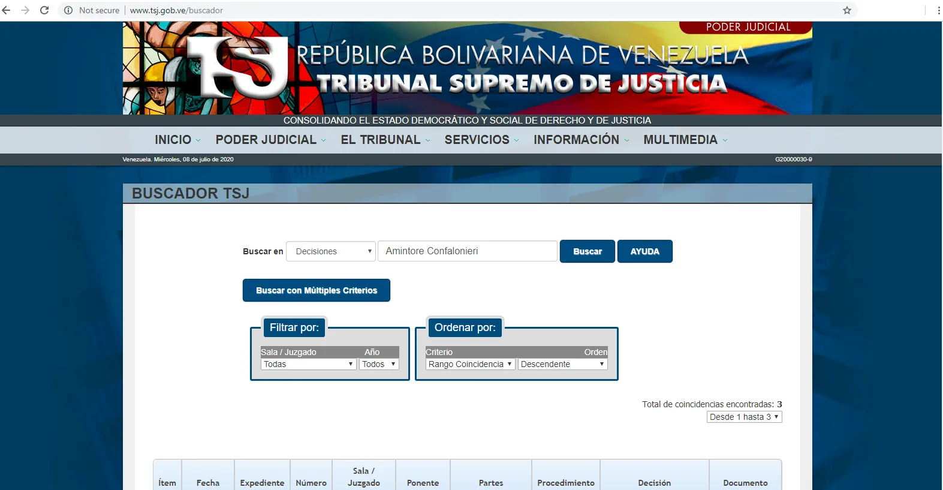Reload the page with the refresh icon
Image resolution: width=943 pixels, height=490 pixels.
(44, 10)
